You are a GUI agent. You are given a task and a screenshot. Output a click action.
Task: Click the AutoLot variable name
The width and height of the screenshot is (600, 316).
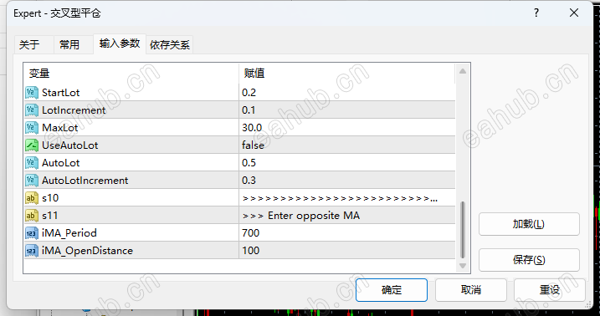coord(61,163)
